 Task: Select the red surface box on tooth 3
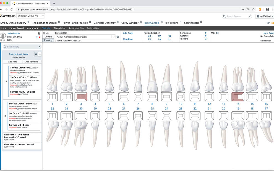click(81, 97)
